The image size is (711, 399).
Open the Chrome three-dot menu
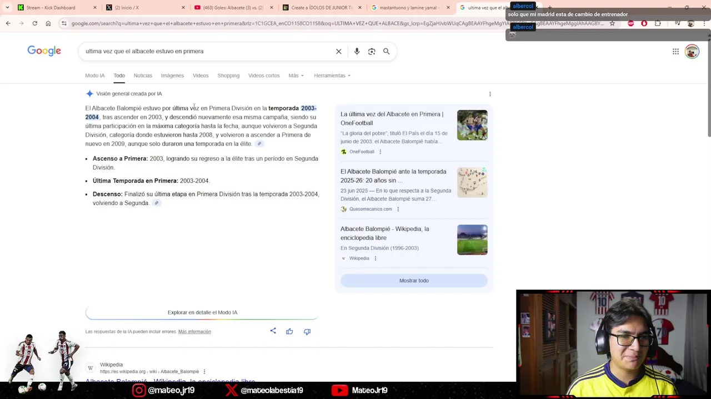[704, 23]
